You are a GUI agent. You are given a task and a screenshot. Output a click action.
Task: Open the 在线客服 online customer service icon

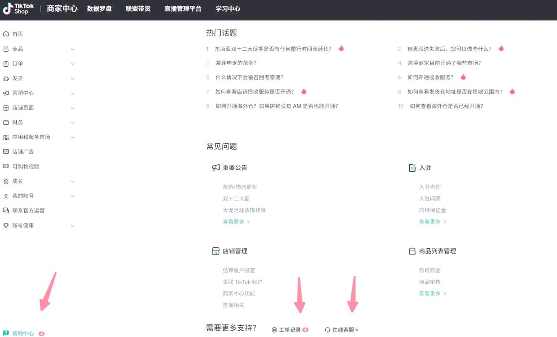[327, 329]
